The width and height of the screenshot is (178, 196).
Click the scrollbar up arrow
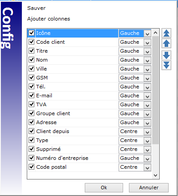156,33
